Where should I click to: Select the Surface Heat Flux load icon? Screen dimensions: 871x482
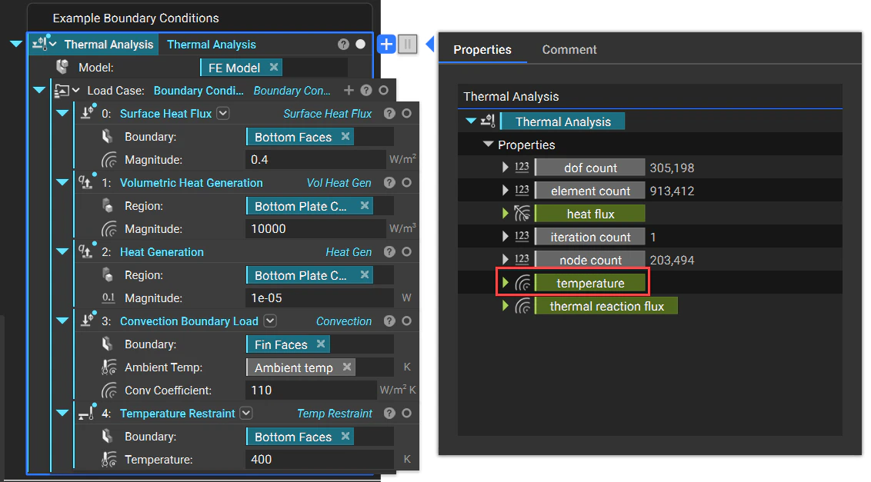coord(86,113)
